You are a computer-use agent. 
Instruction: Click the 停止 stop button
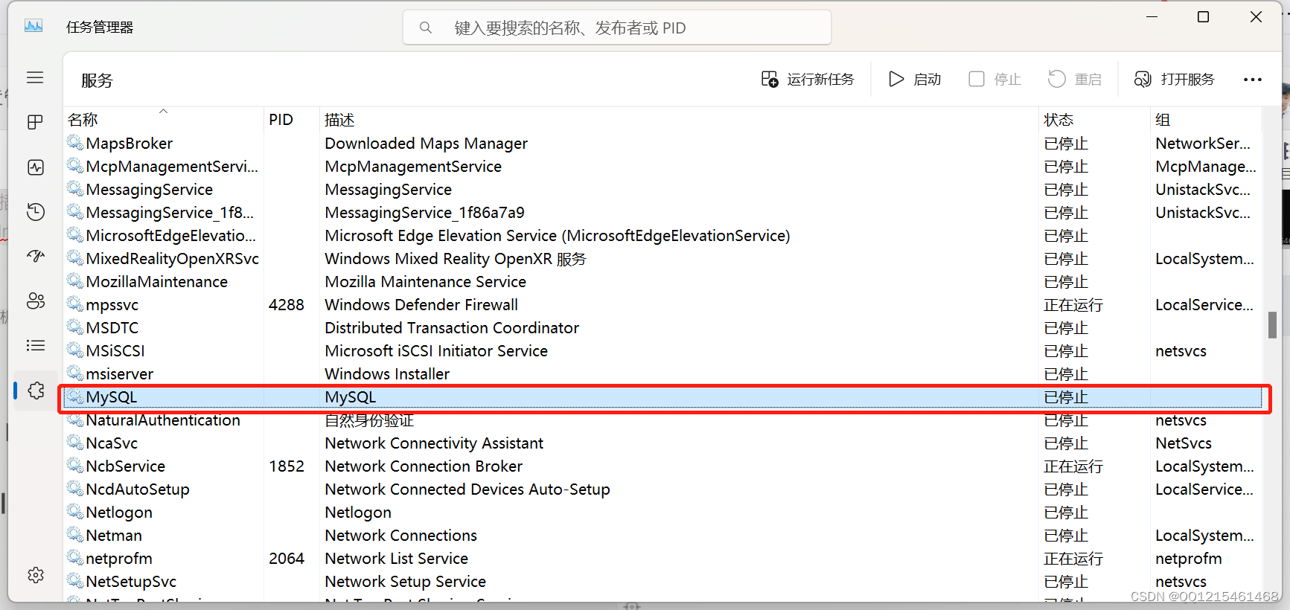click(994, 79)
